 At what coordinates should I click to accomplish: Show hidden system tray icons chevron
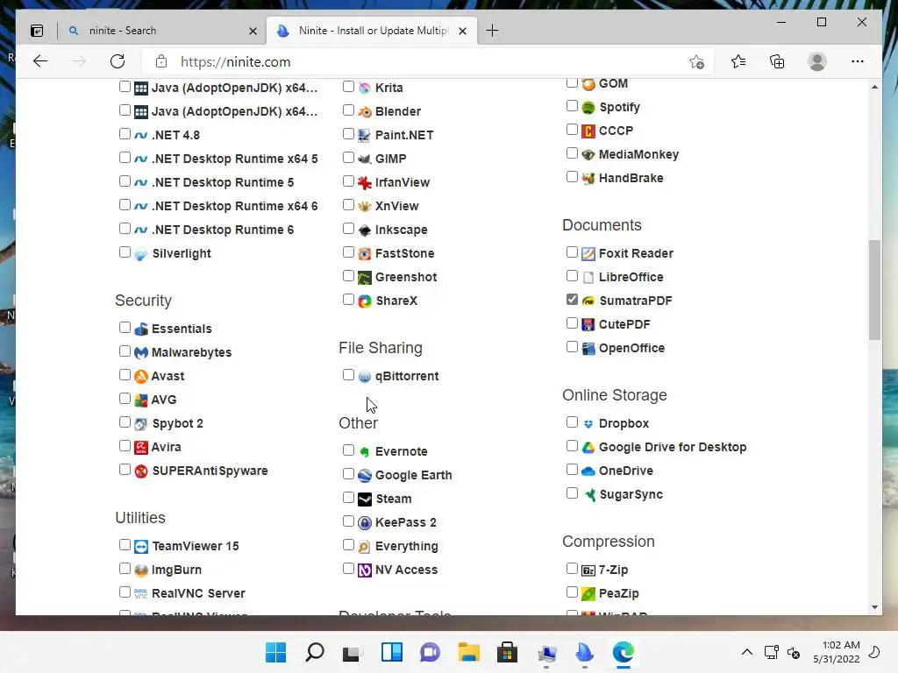747,652
